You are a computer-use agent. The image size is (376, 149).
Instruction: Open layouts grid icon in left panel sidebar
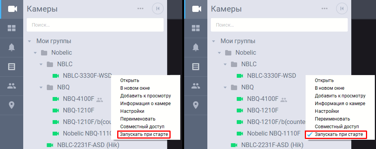click(12, 28)
